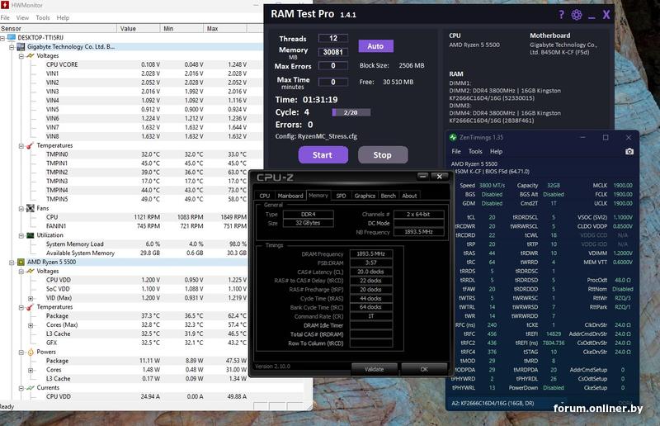Screen dimensions: 660x426
Task: Expand the Cores (Max) temperature row
Action: tap(31, 325)
